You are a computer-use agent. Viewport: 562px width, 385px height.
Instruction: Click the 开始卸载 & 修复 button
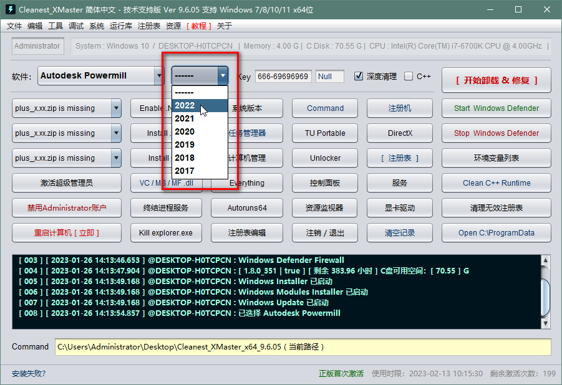click(496, 80)
